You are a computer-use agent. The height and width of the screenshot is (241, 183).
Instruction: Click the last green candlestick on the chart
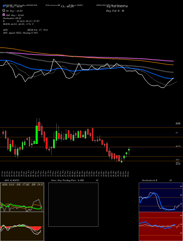point(129,150)
